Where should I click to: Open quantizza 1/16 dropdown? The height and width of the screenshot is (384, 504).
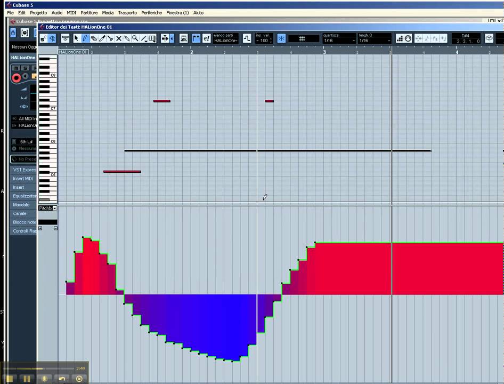(x=339, y=41)
